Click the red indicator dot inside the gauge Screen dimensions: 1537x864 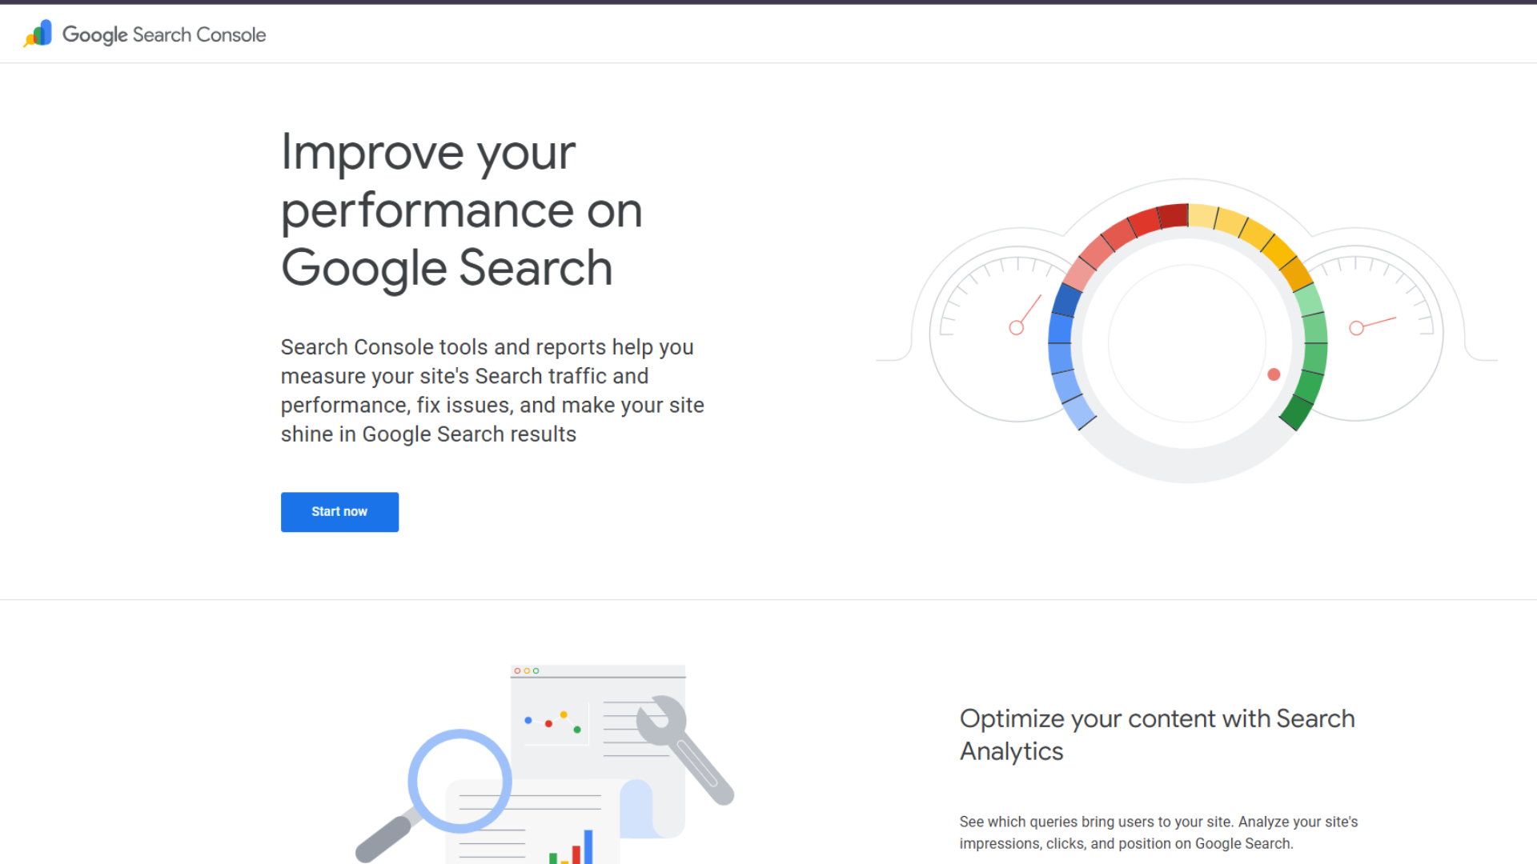(x=1274, y=374)
